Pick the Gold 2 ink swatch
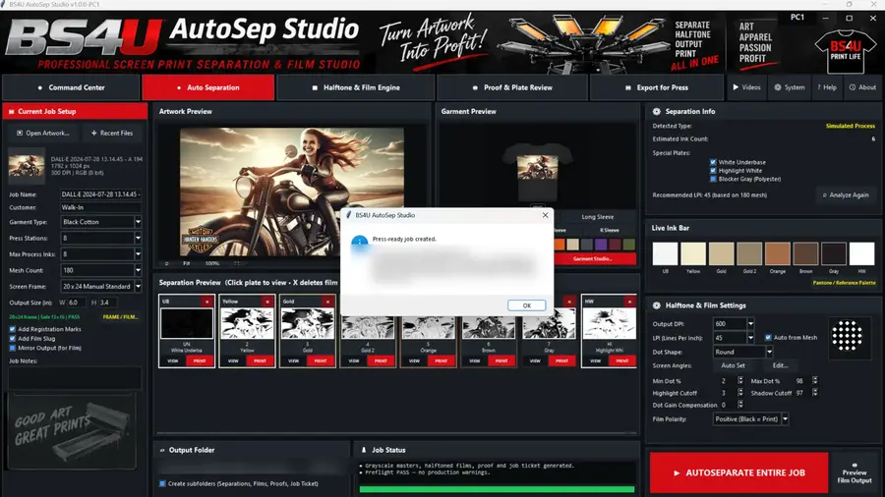The width and height of the screenshot is (885, 497). [x=749, y=253]
